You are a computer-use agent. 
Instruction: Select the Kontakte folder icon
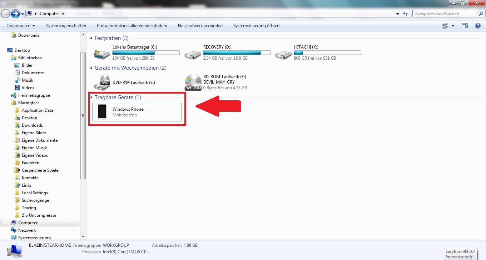(18, 178)
